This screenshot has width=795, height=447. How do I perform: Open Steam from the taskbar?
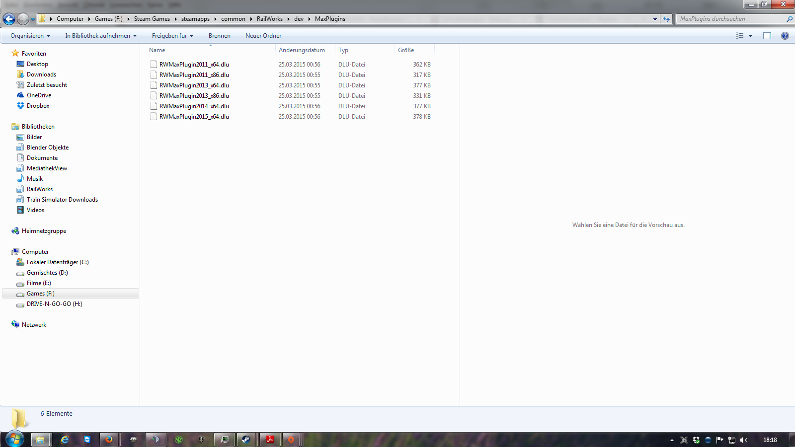click(246, 440)
